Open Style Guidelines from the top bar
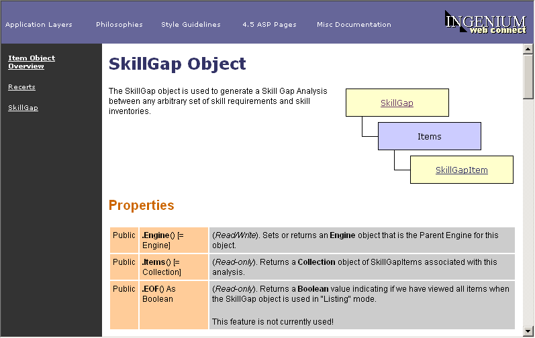 click(191, 25)
